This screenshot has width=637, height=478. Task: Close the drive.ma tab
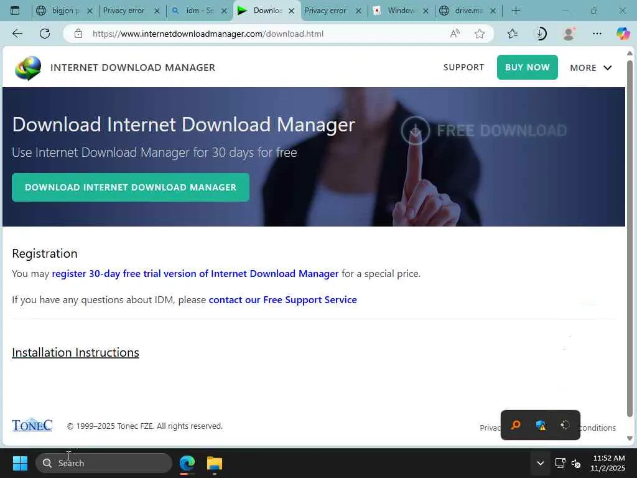coord(493,11)
